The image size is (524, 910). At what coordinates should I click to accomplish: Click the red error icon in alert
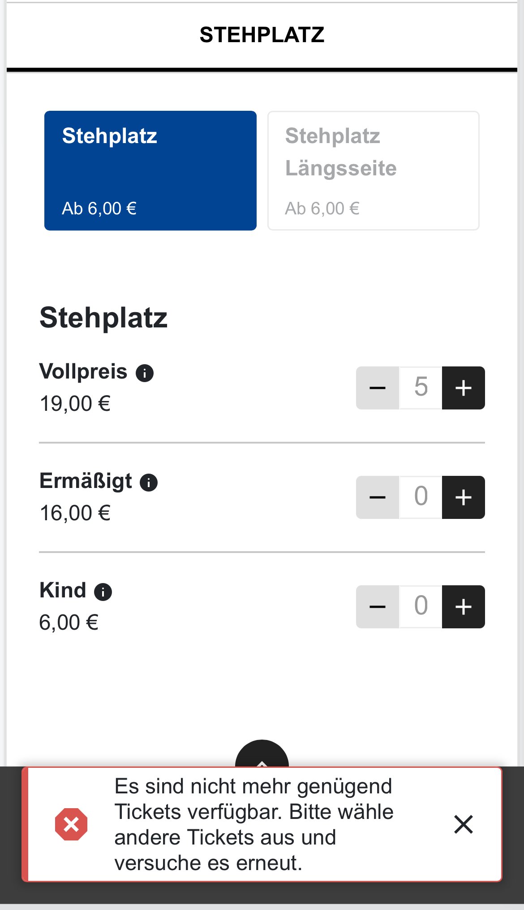[x=71, y=824]
